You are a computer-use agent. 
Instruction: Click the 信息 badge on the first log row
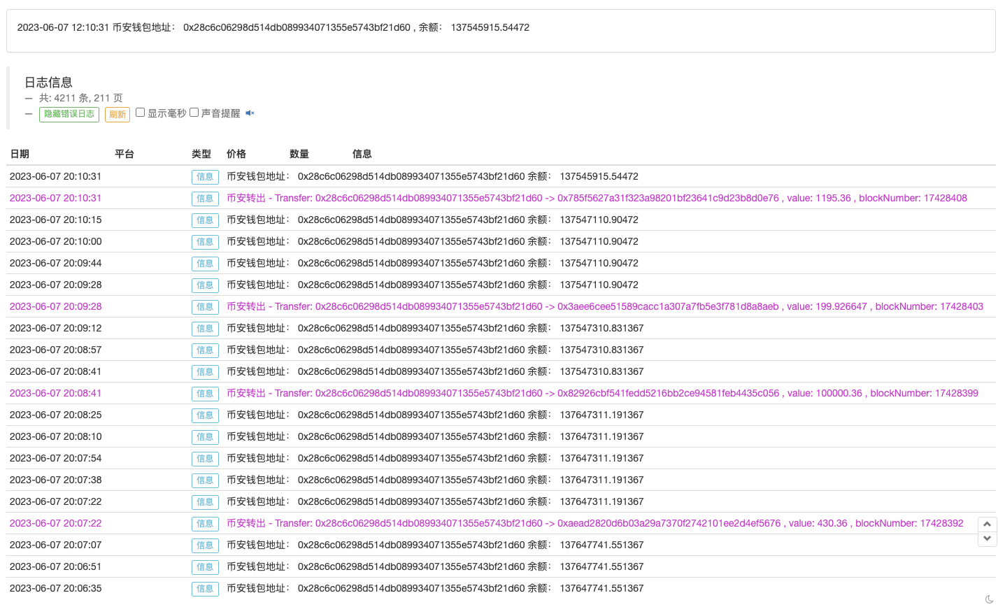205,176
